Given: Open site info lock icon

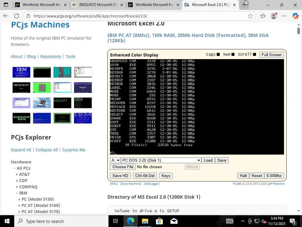Looking at the screenshot, I should 28,16.
